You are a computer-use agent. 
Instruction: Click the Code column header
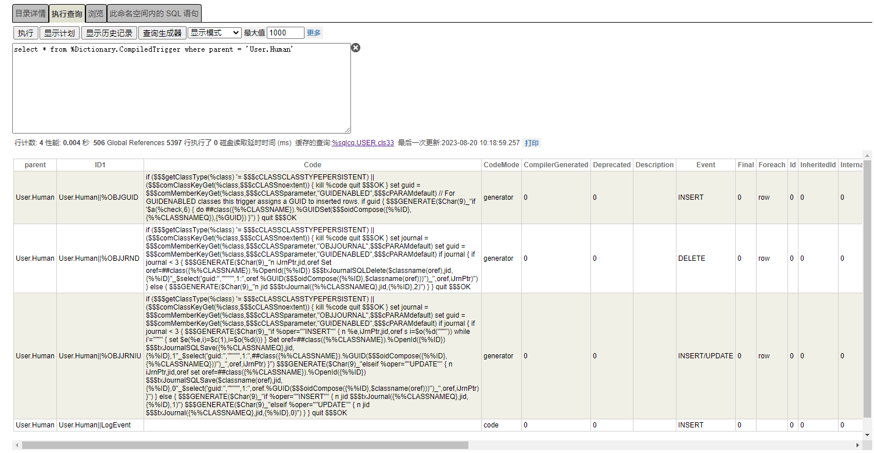(x=313, y=165)
